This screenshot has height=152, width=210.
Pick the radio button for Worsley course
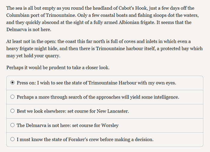12,125
